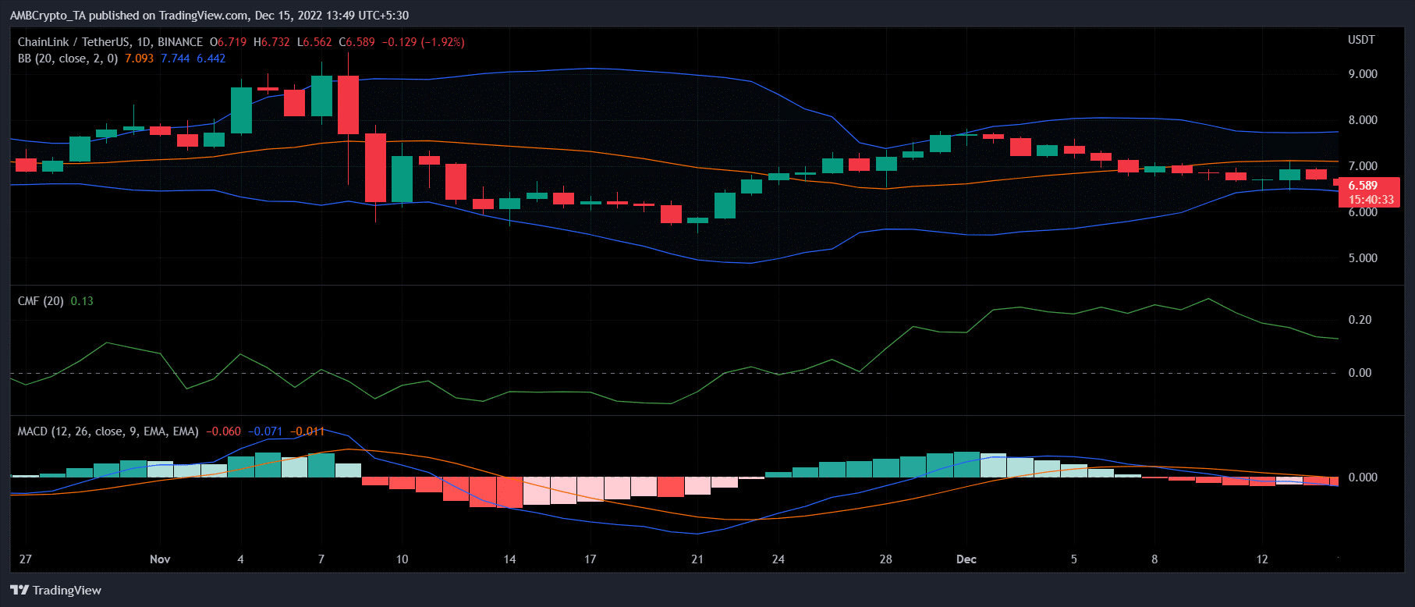
Task: Click the blue BB upper value 7.744
Action: (x=175, y=59)
